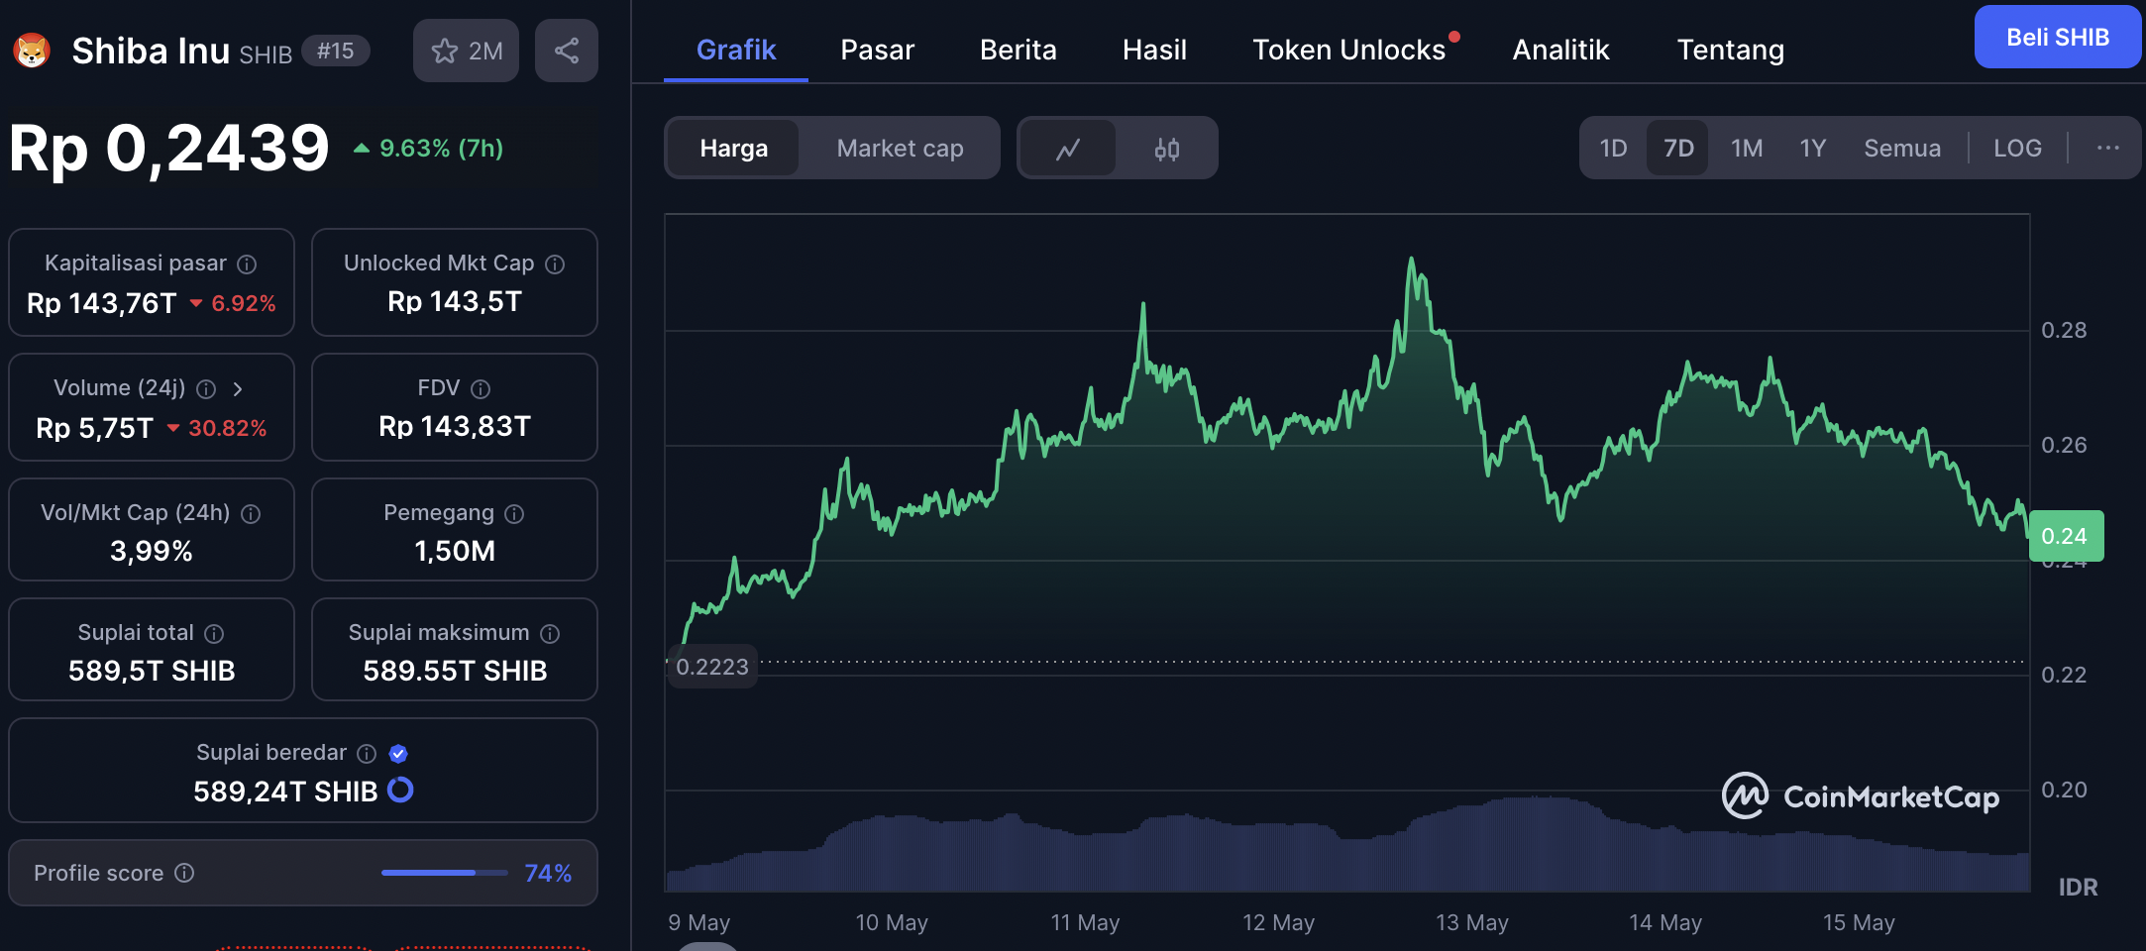Select the Semua time range
The width and height of the screenshot is (2146, 951).
click(1901, 149)
